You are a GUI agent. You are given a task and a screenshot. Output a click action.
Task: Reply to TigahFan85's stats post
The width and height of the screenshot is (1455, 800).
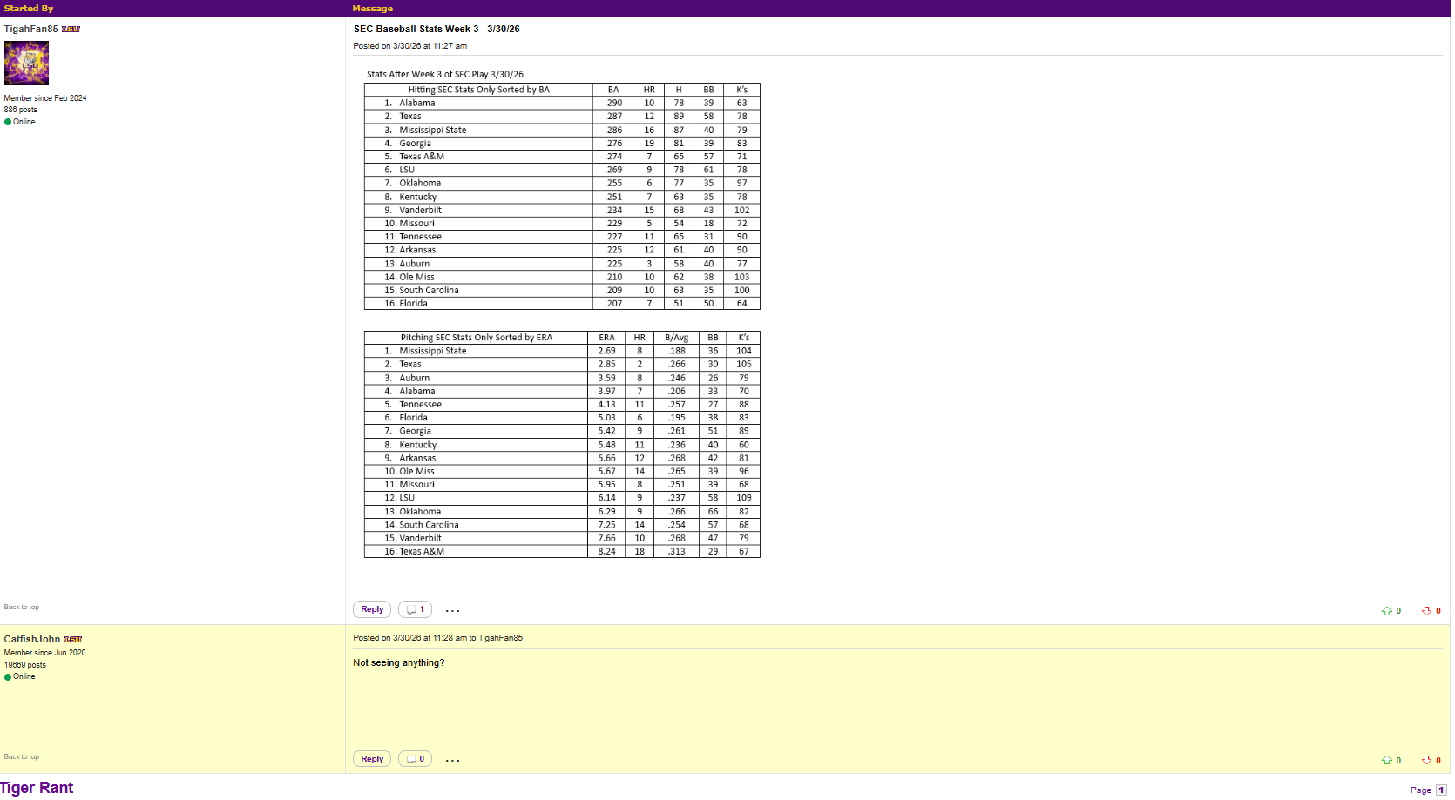point(372,609)
